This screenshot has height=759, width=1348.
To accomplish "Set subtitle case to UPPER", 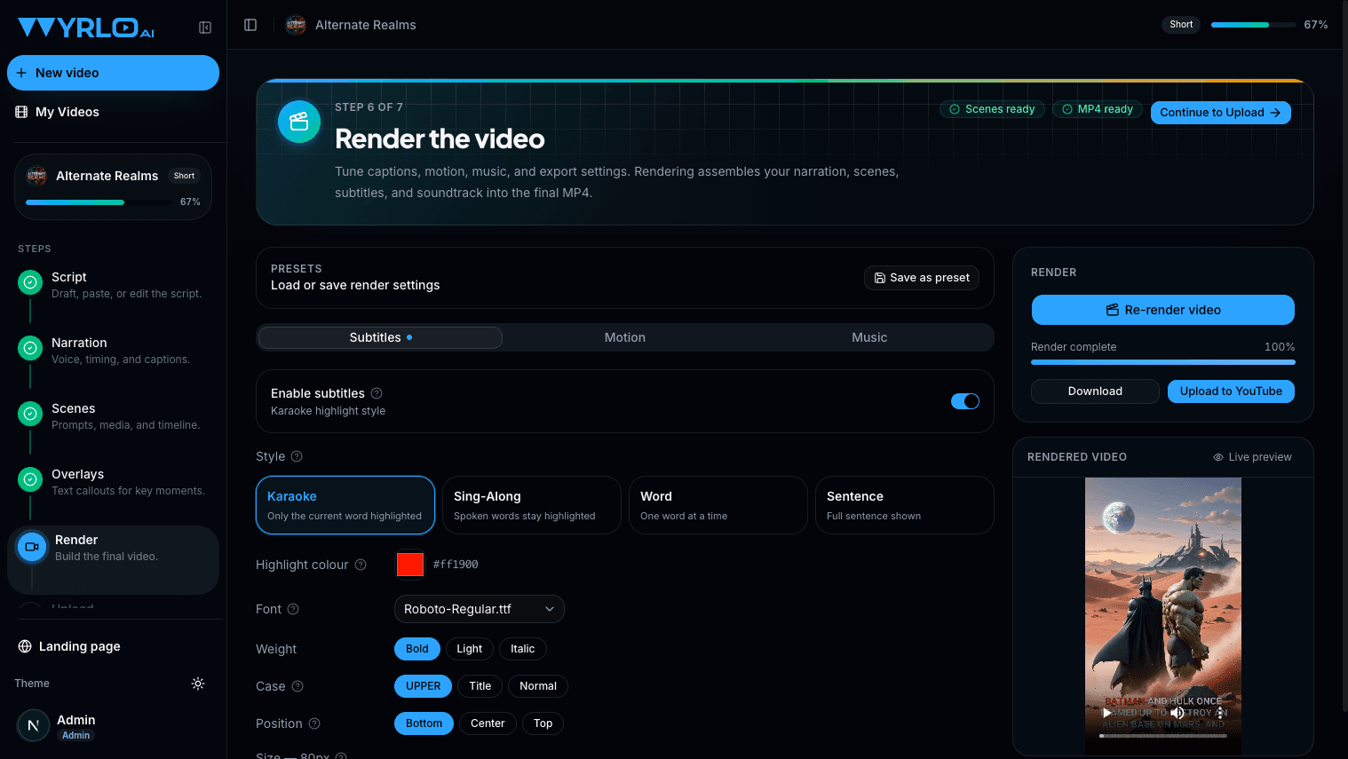I will (x=424, y=686).
